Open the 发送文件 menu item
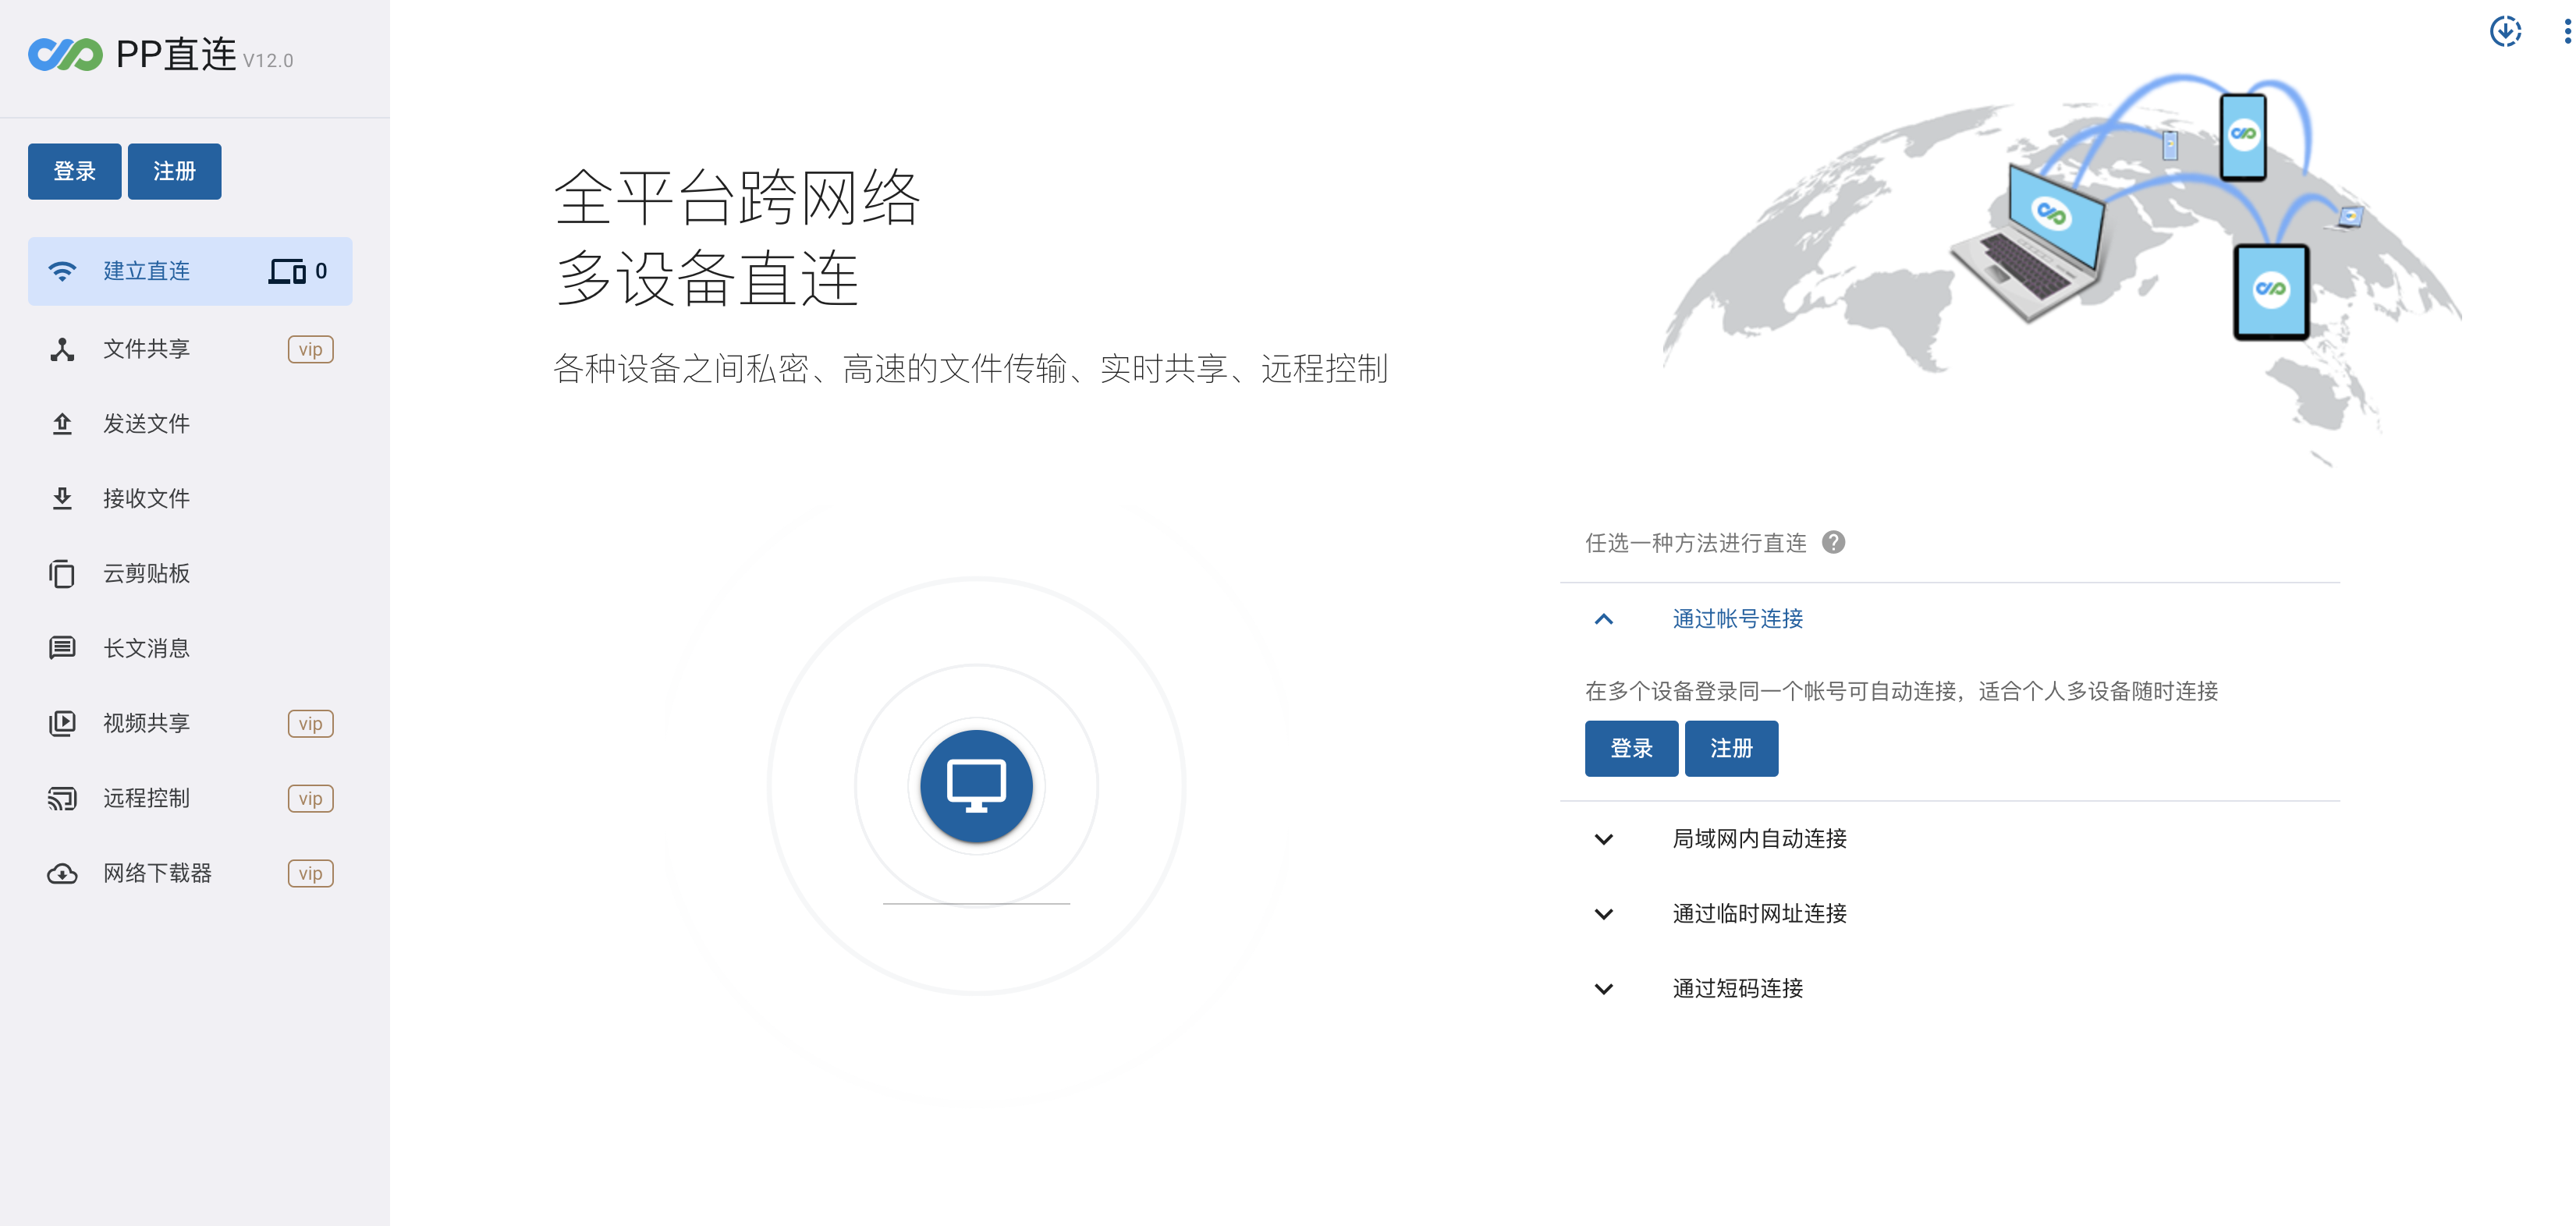 point(190,424)
